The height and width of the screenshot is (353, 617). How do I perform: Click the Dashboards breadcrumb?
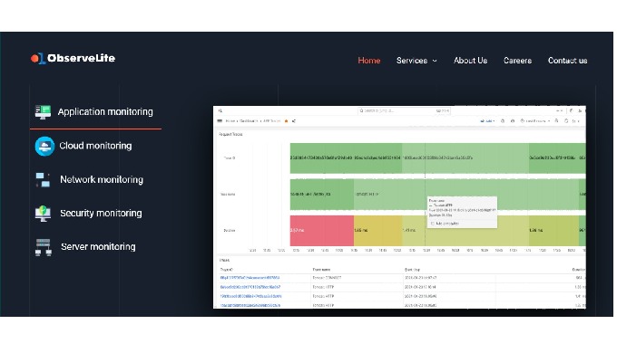pos(249,121)
